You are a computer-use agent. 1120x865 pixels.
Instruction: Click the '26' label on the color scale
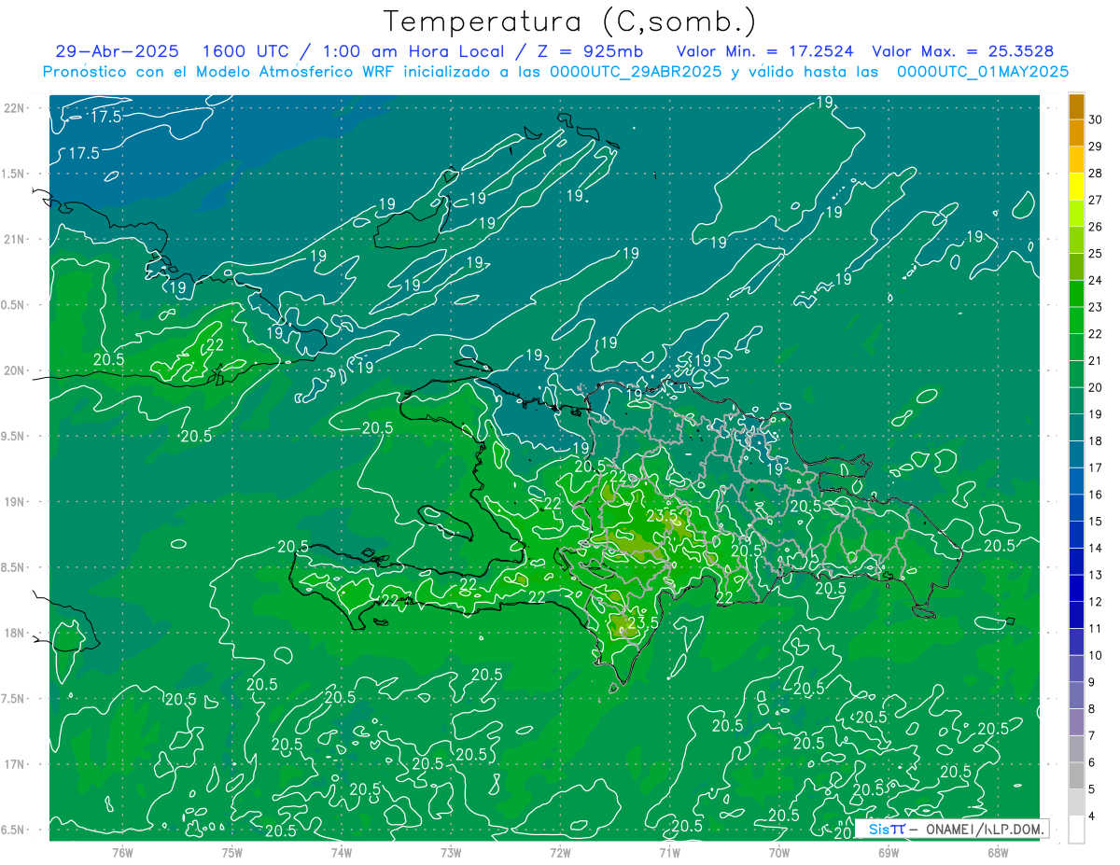[1096, 227]
